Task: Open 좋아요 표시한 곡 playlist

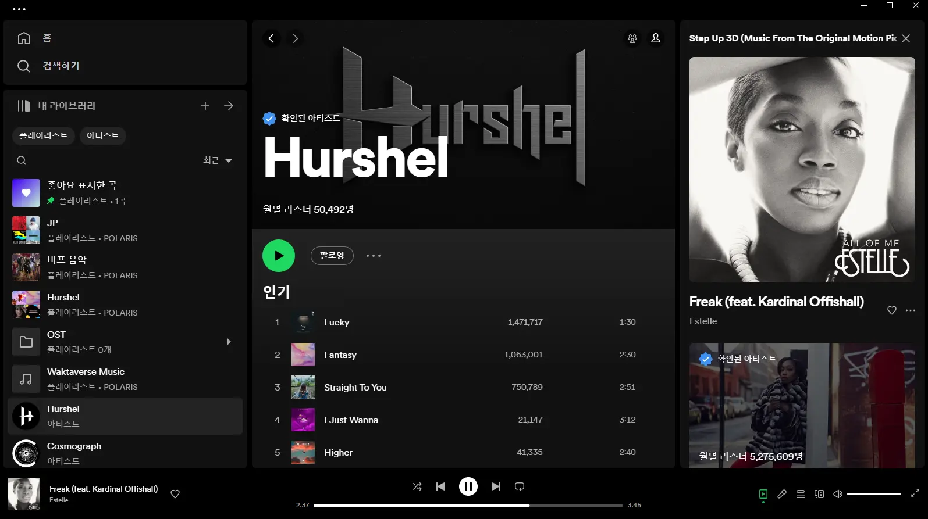Action: click(x=125, y=193)
